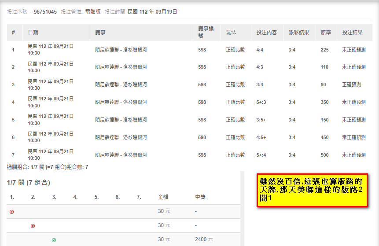379x246 pixels.
Task: Click odds value 80
Action: 323,84
